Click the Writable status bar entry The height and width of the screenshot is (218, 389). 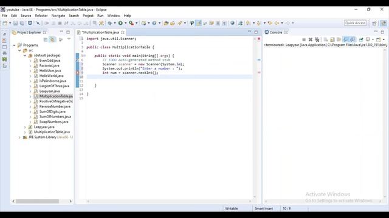click(x=232, y=208)
